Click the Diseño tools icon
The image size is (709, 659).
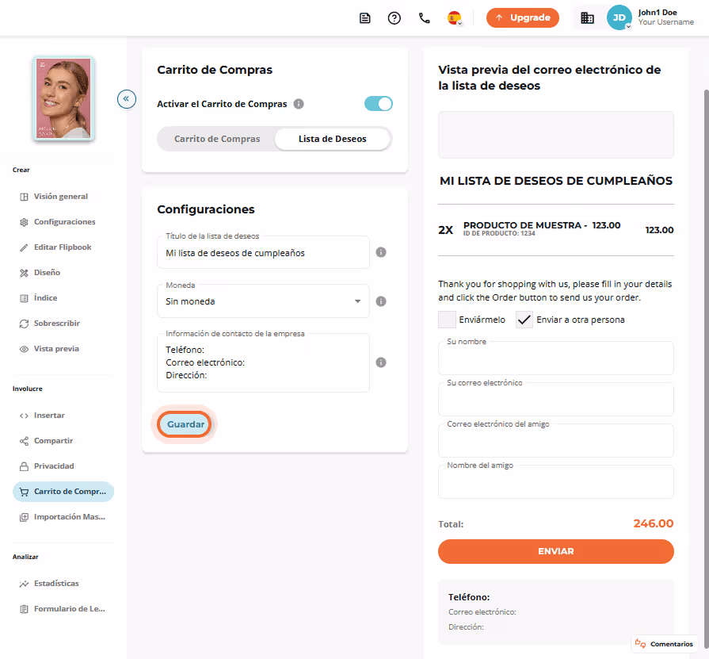24,273
